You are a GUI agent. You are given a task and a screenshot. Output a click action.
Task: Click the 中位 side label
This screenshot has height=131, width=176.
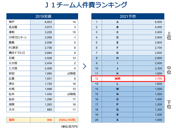169,70
